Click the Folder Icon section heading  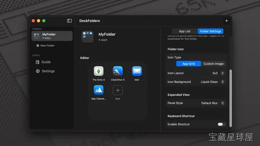point(175,49)
